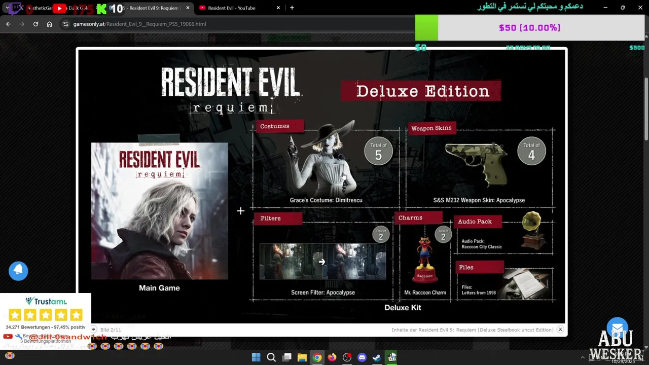Click the "Total of 4" weapon skins badge

pos(531,152)
